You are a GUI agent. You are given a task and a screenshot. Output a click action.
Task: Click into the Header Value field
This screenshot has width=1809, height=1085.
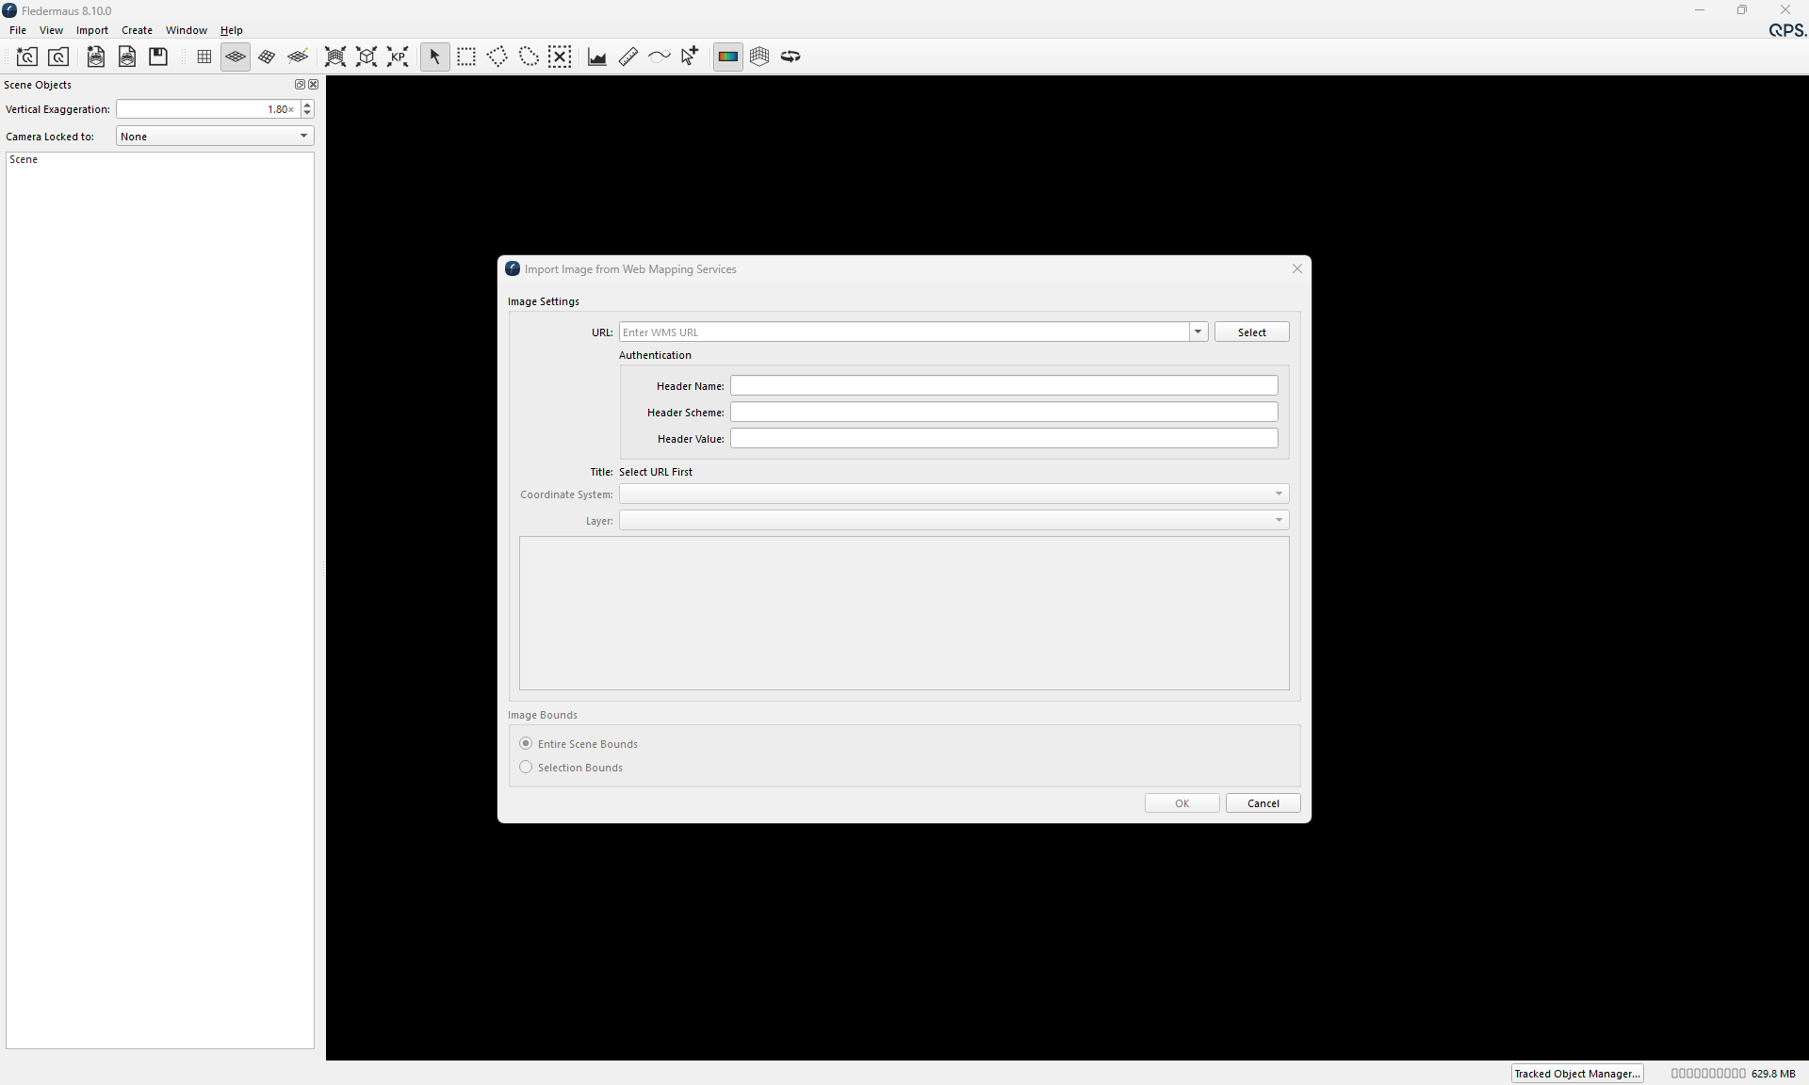1004,439
